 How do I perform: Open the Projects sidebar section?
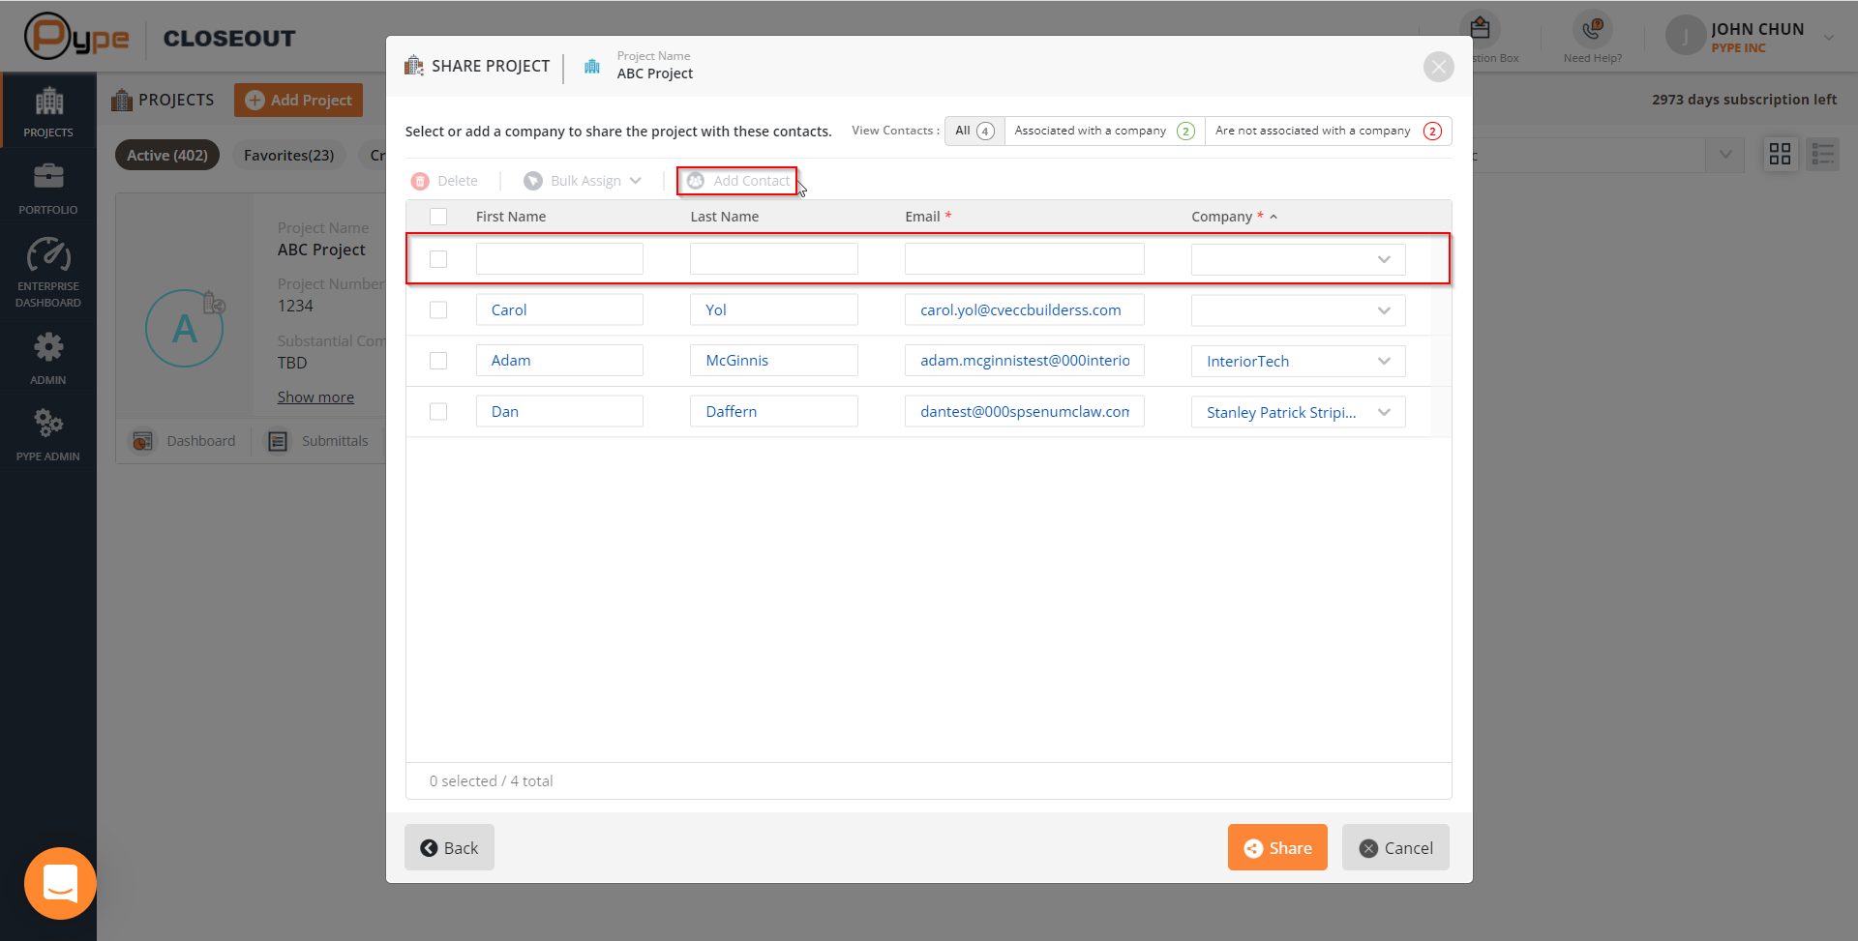click(48, 111)
